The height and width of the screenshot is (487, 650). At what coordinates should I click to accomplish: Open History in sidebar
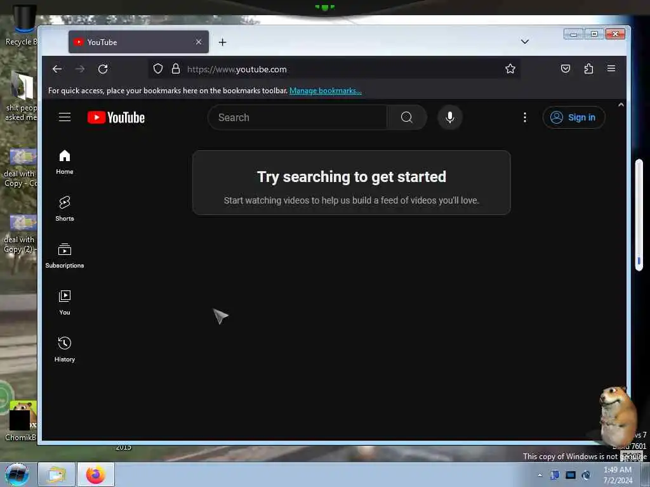click(65, 349)
